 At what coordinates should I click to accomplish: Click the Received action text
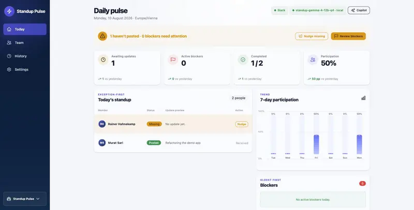[x=242, y=143]
